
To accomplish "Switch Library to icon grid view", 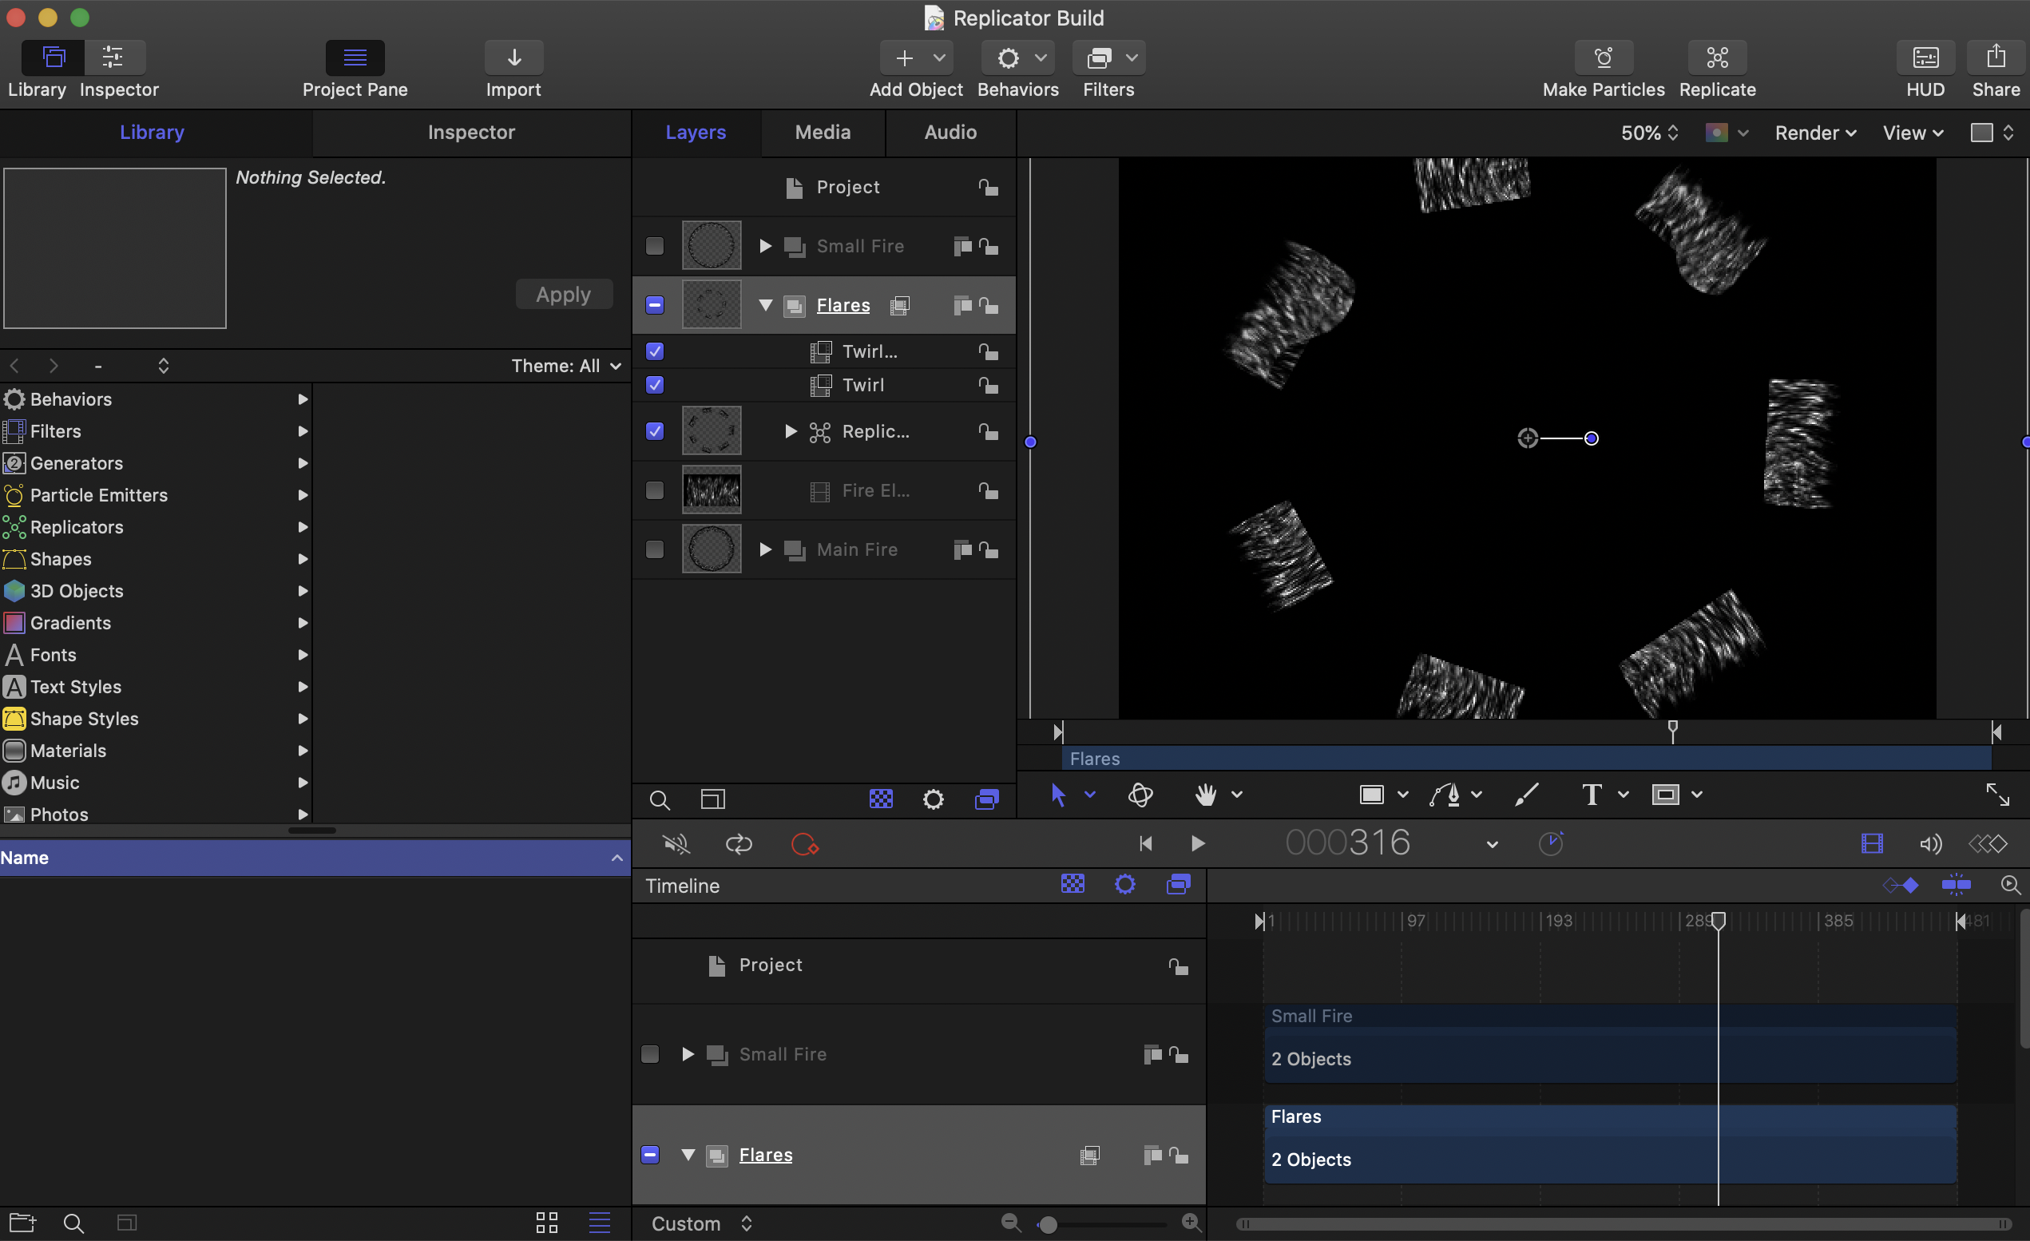I will tap(546, 1223).
